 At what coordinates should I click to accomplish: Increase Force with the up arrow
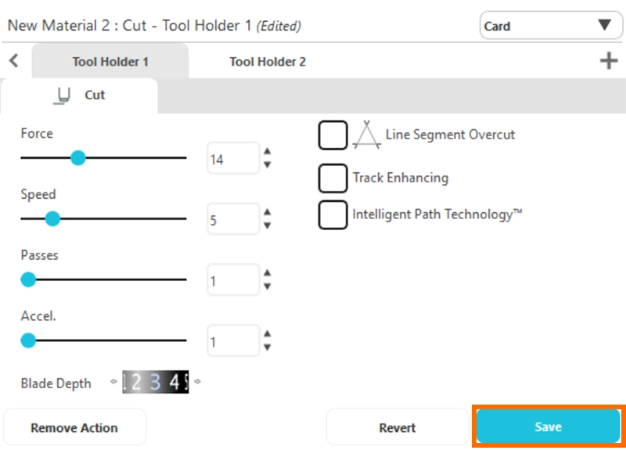click(268, 152)
